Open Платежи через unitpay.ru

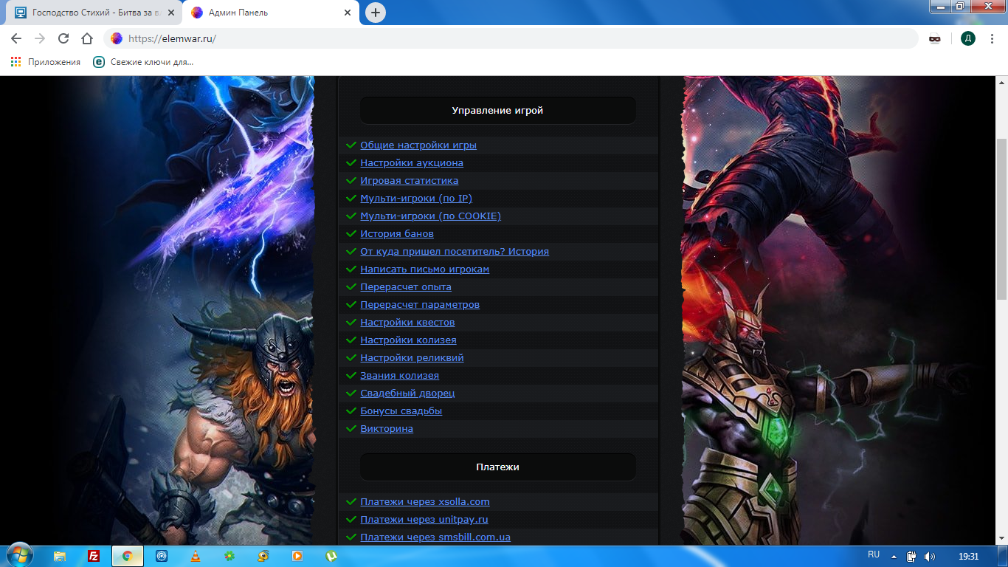424,520
